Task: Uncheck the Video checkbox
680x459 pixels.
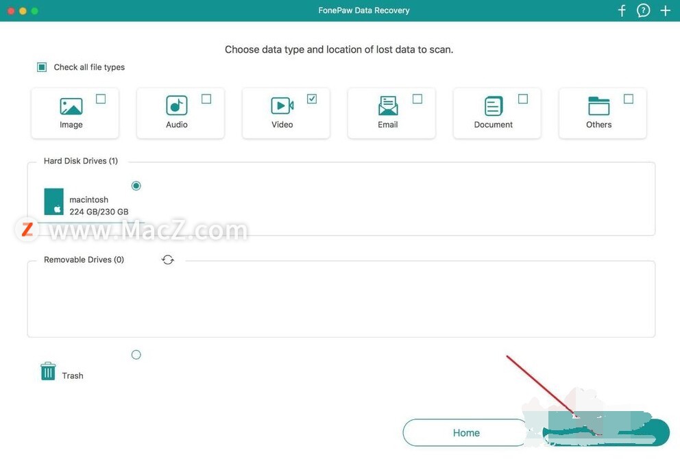Action: point(312,99)
